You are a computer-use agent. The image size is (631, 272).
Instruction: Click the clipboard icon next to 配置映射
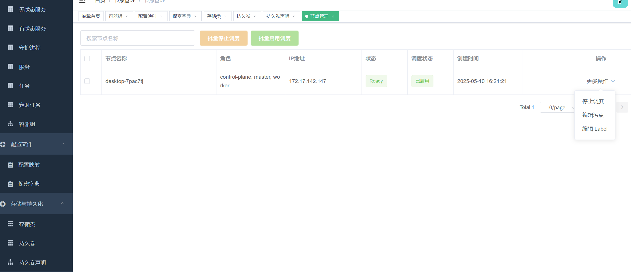10,165
